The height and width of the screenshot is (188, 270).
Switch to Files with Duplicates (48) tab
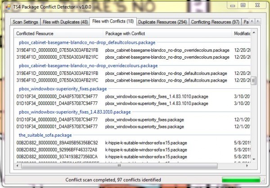point(65,22)
